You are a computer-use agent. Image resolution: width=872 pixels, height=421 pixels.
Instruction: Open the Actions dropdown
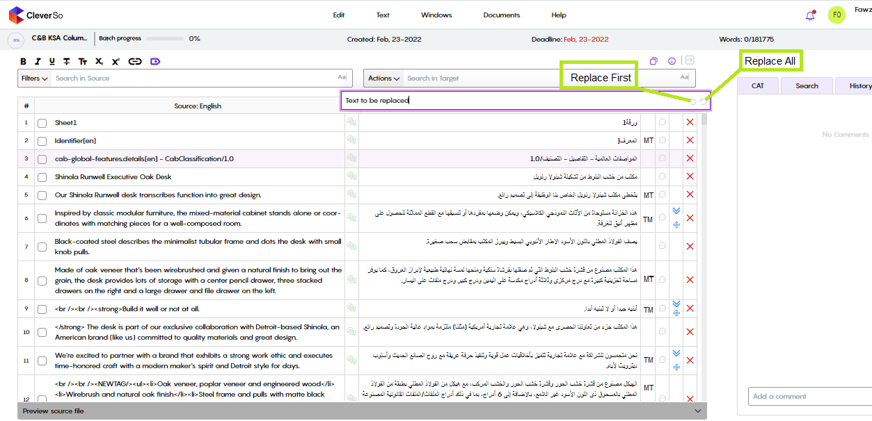click(384, 79)
